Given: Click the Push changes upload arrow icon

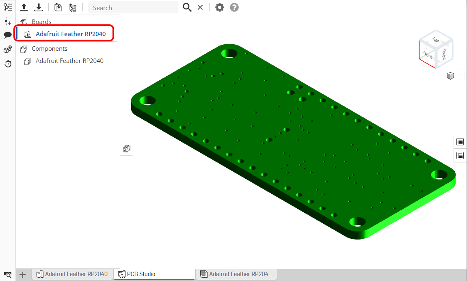Looking at the screenshot, I should coord(24,7).
